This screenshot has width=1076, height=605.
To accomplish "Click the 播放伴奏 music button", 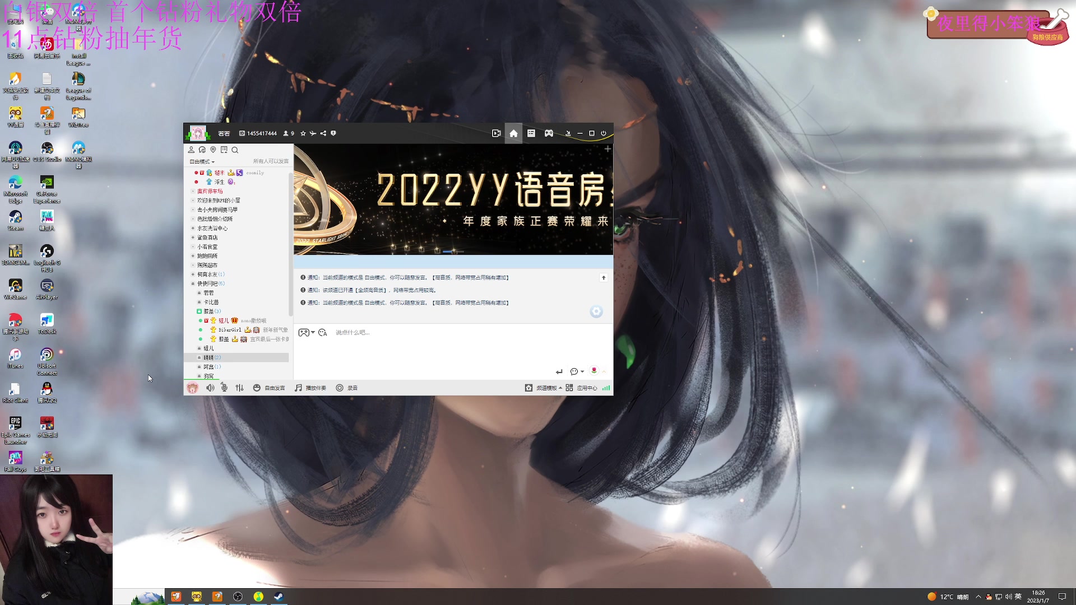I will click(310, 388).
